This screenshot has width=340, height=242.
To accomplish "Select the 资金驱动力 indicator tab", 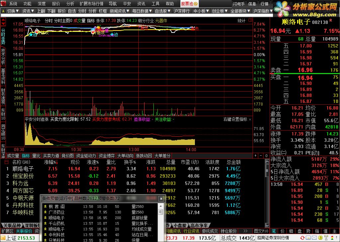I will pos(86,156).
